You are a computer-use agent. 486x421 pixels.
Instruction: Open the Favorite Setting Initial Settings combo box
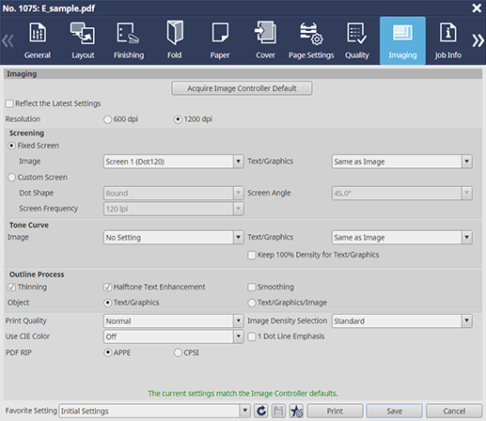tap(154, 411)
